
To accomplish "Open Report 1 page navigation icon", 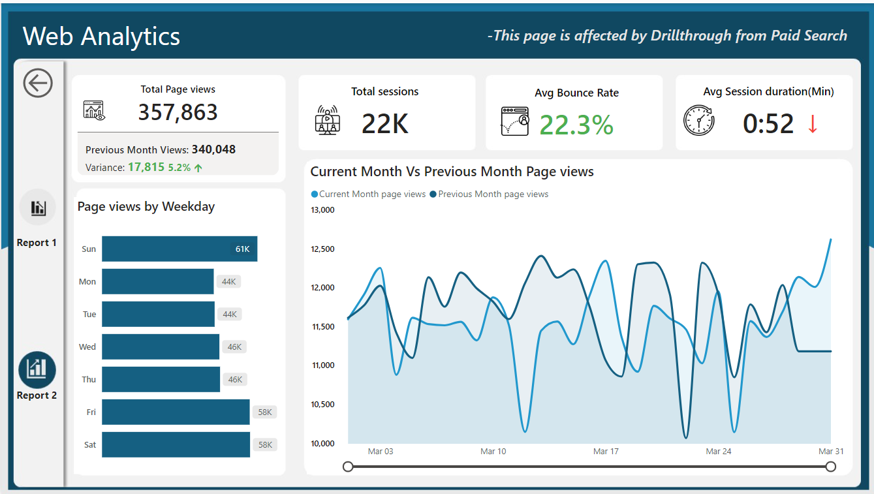I will (x=38, y=208).
